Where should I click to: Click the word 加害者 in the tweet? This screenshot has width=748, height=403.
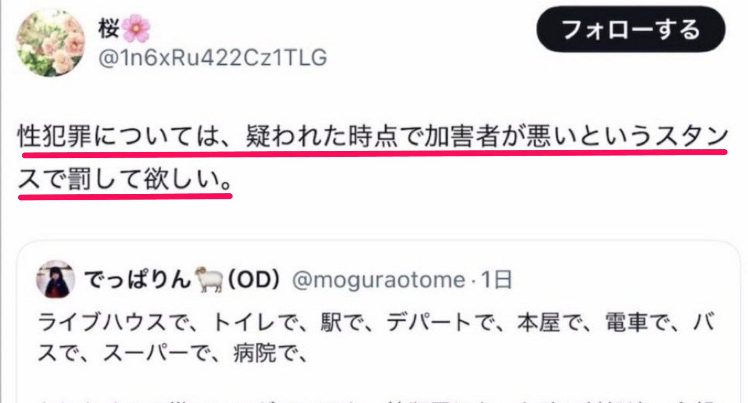click(x=461, y=136)
